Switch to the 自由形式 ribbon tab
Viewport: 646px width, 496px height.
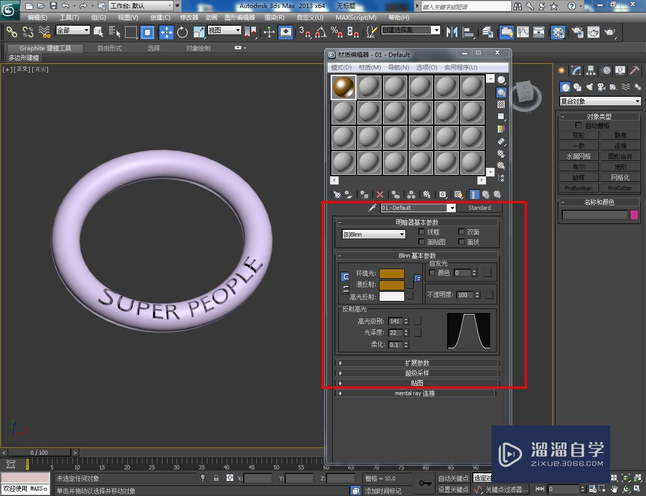coord(110,48)
